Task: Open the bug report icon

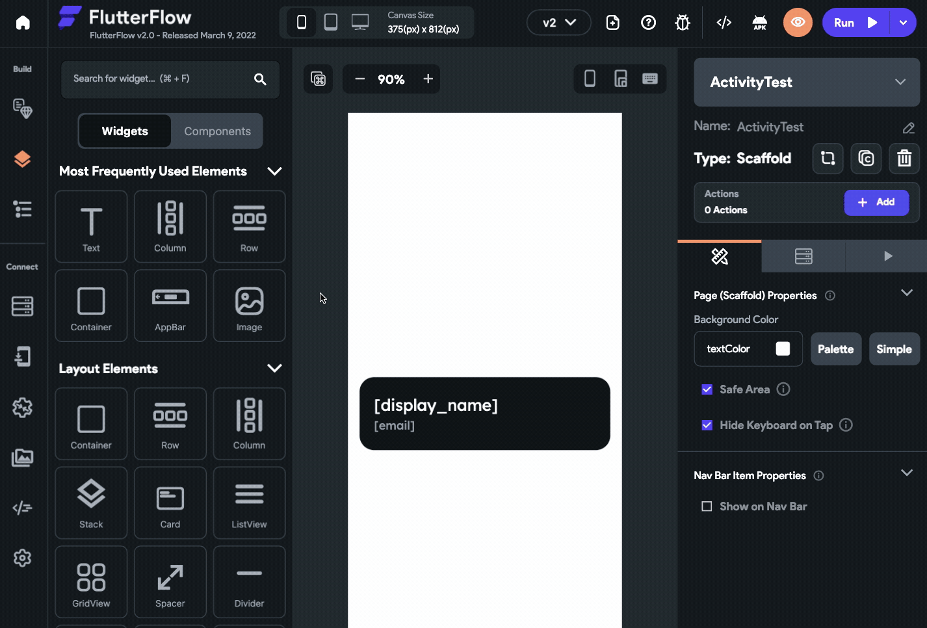Action: coord(683,23)
